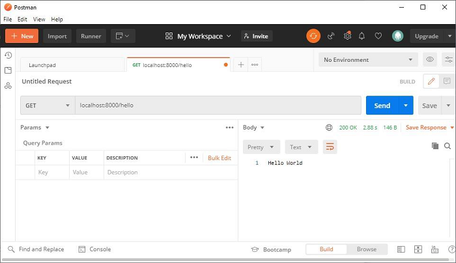Click the orange New button
This screenshot has height=263, width=456.
click(21, 36)
